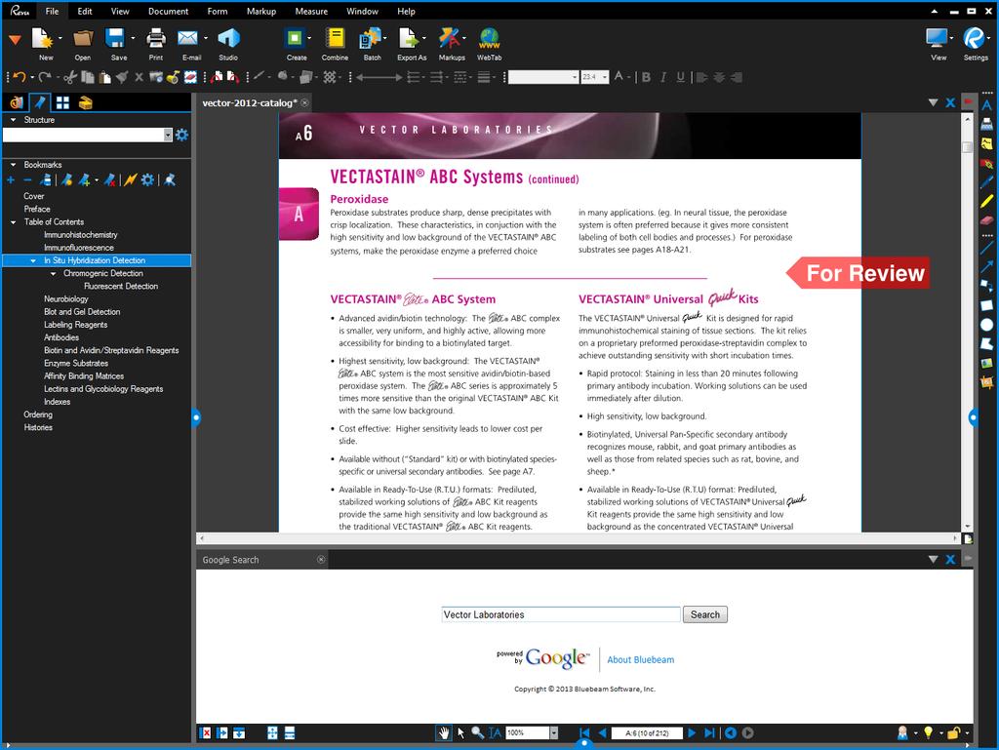
Task: Open bookmark options gear icon
Action: coord(148,180)
